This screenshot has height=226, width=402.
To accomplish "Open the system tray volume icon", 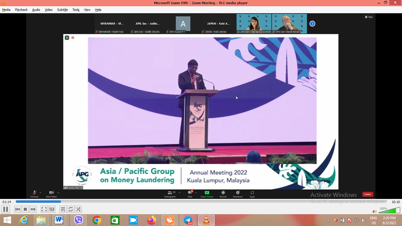I will (x=364, y=220).
